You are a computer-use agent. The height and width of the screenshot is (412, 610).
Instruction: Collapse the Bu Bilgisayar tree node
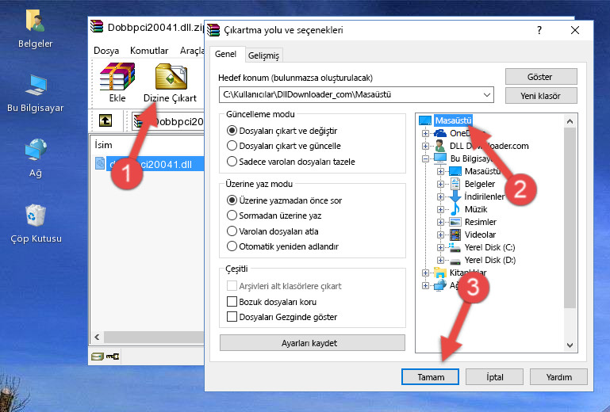pos(425,158)
